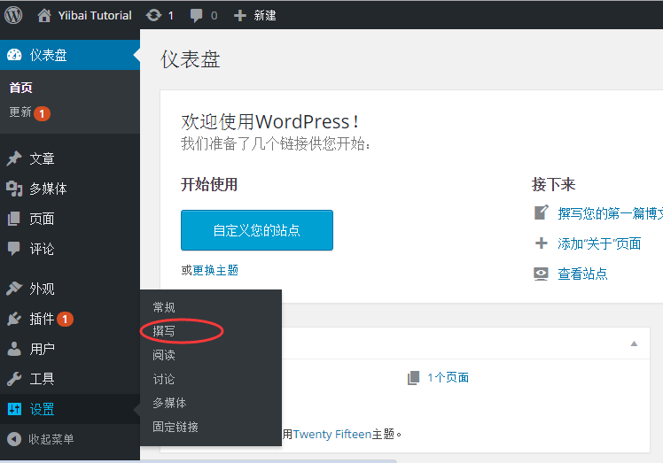The width and height of the screenshot is (663, 463).
Task: Open the 添加"关于"页面 link
Action: point(599,243)
